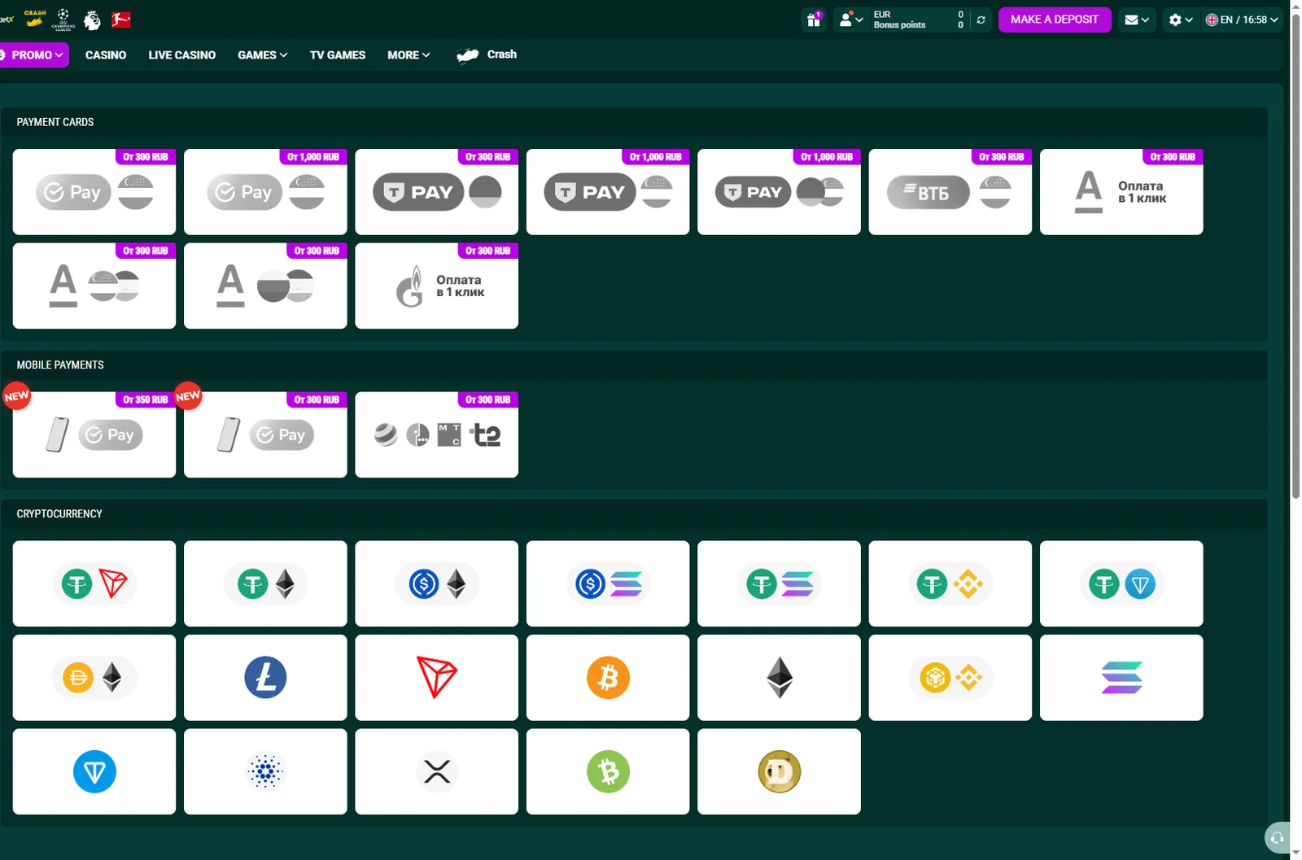Viewport: 1302px width, 860px height.
Task: Go to the CASINO section
Action: click(x=106, y=55)
